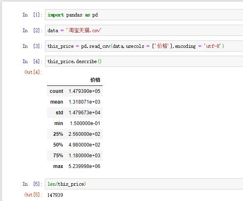Select the data filename assignment cell
Screen dimensions: 243x201
[144, 31]
